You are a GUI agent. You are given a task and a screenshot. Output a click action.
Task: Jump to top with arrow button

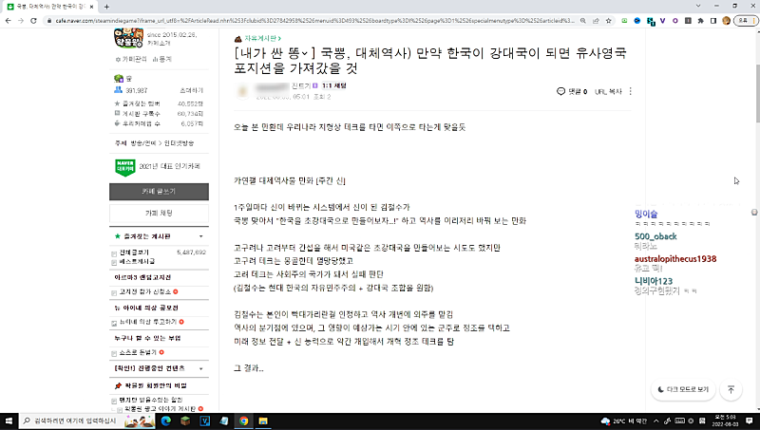731,389
